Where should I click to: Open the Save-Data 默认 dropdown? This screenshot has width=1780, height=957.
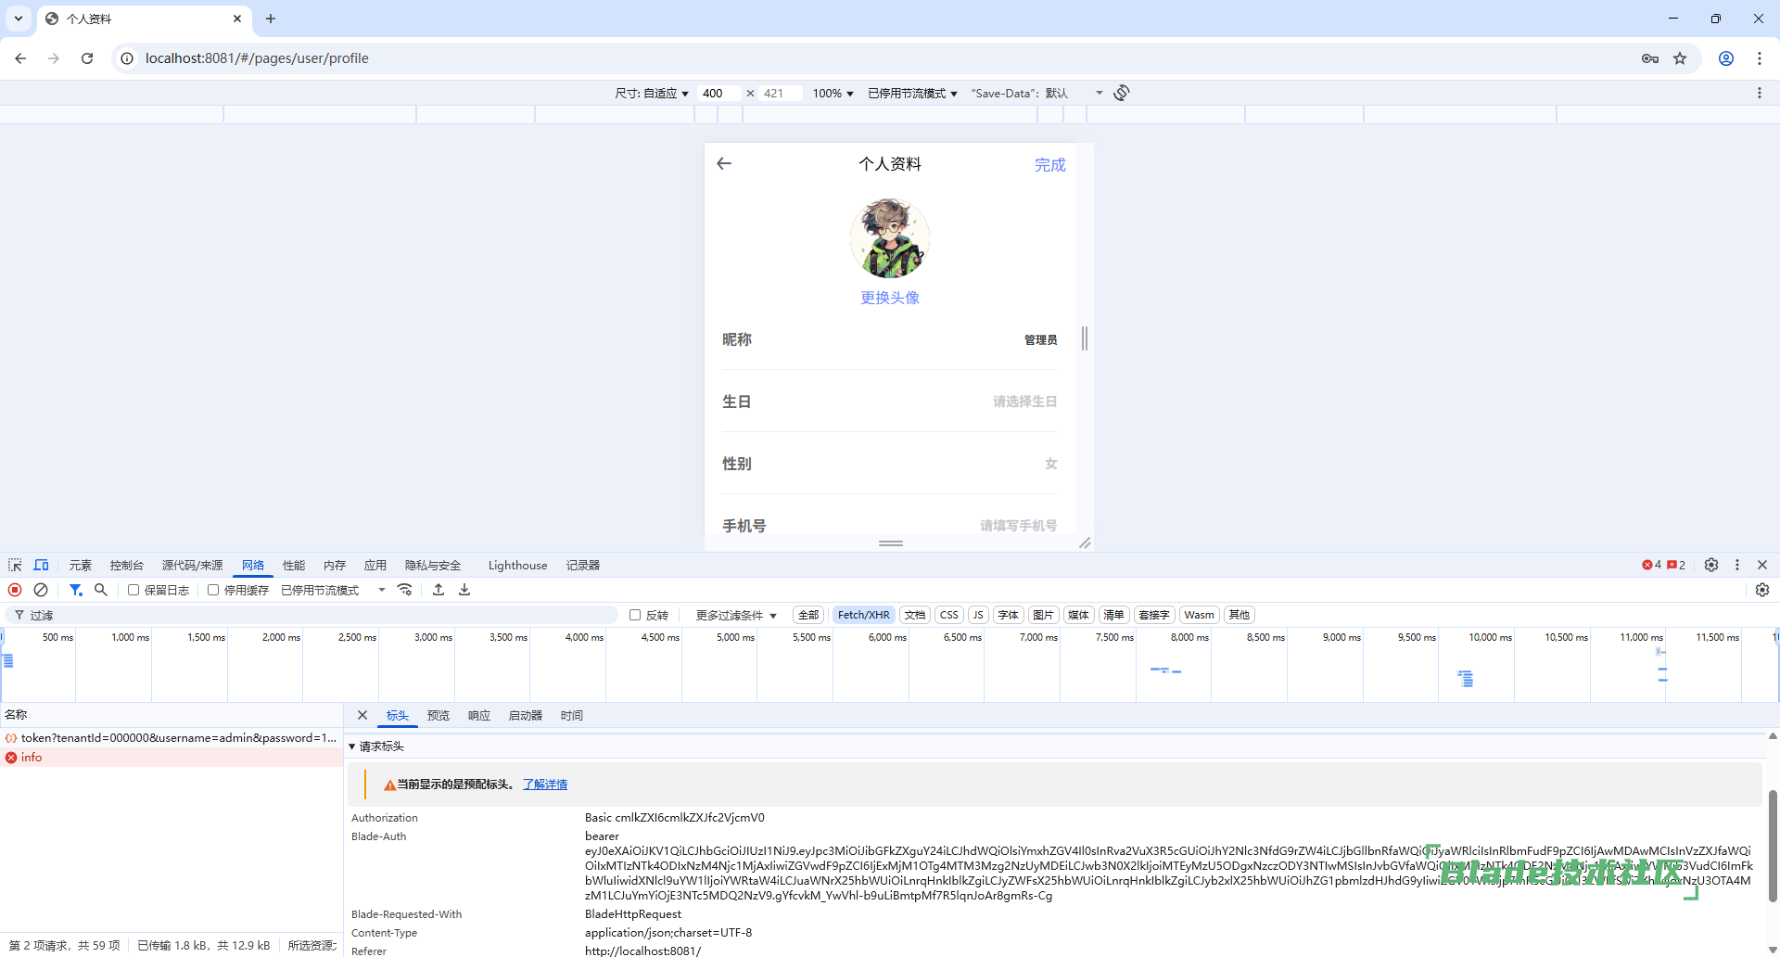(x=1036, y=93)
